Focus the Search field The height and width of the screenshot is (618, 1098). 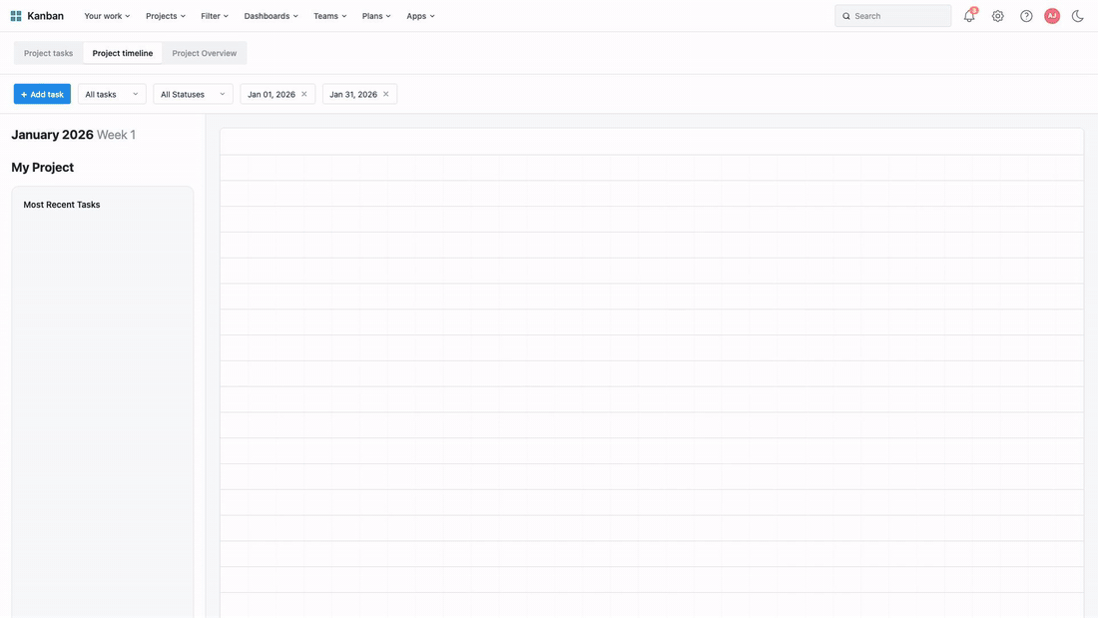tap(892, 15)
